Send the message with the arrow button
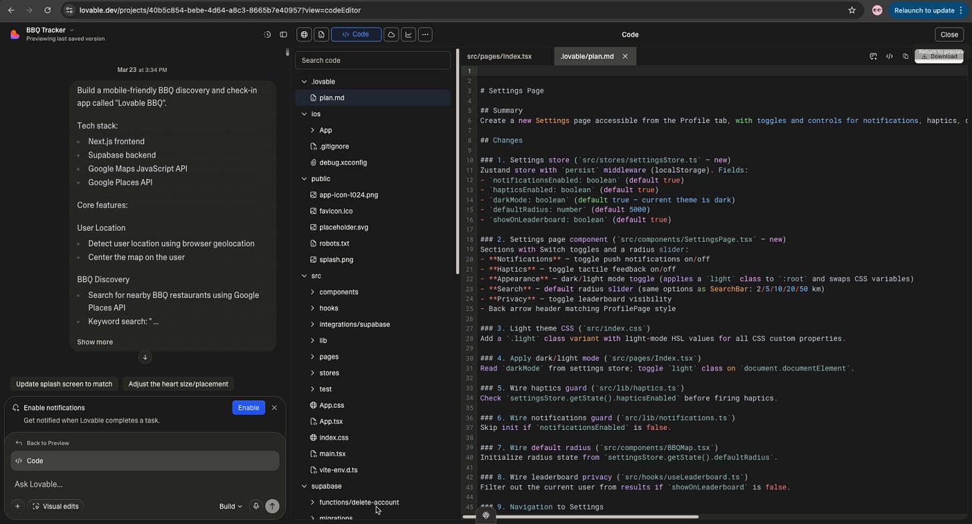 [x=272, y=506]
